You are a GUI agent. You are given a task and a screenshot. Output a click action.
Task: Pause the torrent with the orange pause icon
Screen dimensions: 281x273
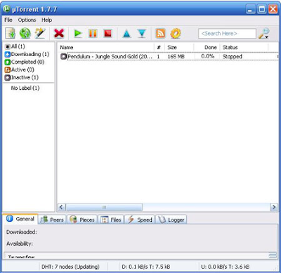(93, 34)
